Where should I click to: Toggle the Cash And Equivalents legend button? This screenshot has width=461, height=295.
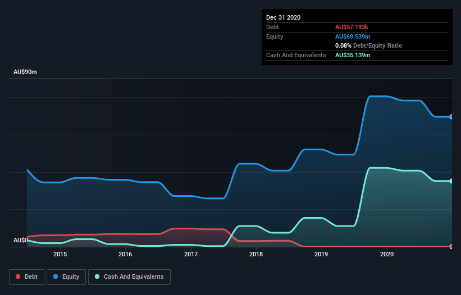(x=129, y=277)
